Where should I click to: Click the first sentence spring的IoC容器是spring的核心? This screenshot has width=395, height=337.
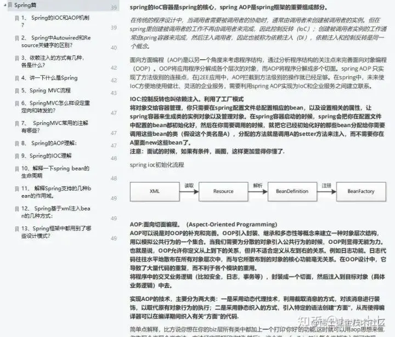click(x=229, y=7)
